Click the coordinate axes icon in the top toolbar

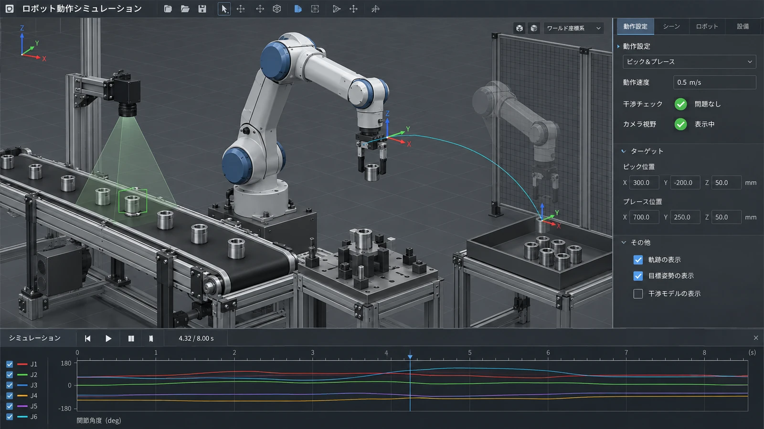click(375, 9)
